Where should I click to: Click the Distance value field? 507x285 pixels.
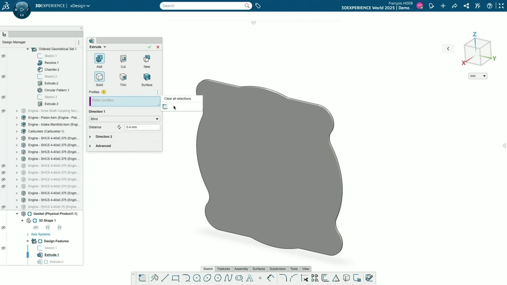click(x=142, y=127)
